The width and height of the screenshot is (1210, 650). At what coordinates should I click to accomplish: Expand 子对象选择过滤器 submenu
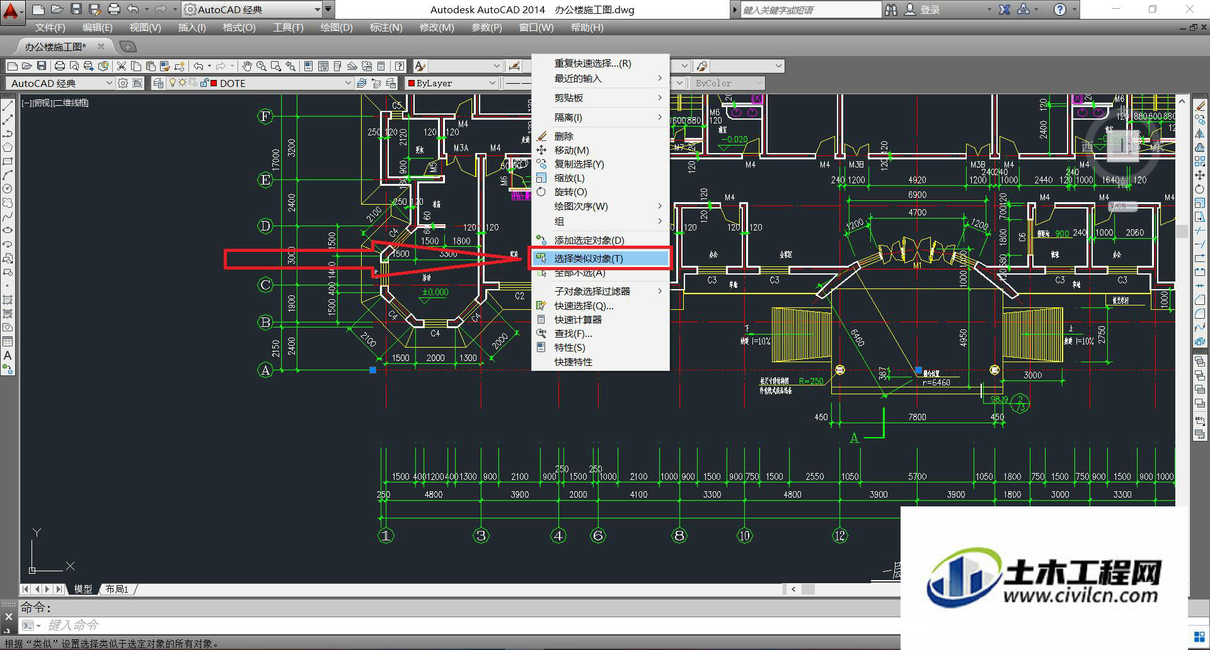point(600,291)
